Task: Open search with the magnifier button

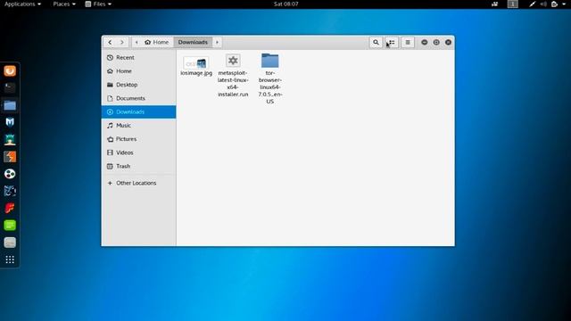Action: tap(376, 42)
